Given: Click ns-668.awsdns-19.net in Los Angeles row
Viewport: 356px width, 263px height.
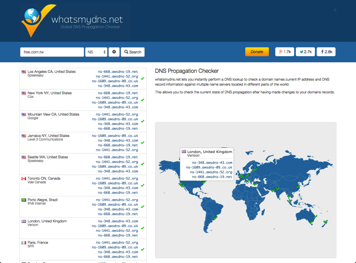Looking at the screenshot, I should [118, 72].
